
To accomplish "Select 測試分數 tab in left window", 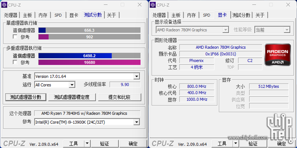I will (93, 15).
